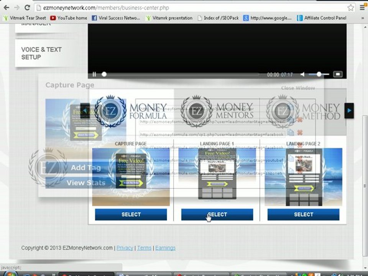Click the Landing Page 1 preview thumbnail
Viewport: 368px width, 276px height.
(217, 177)
